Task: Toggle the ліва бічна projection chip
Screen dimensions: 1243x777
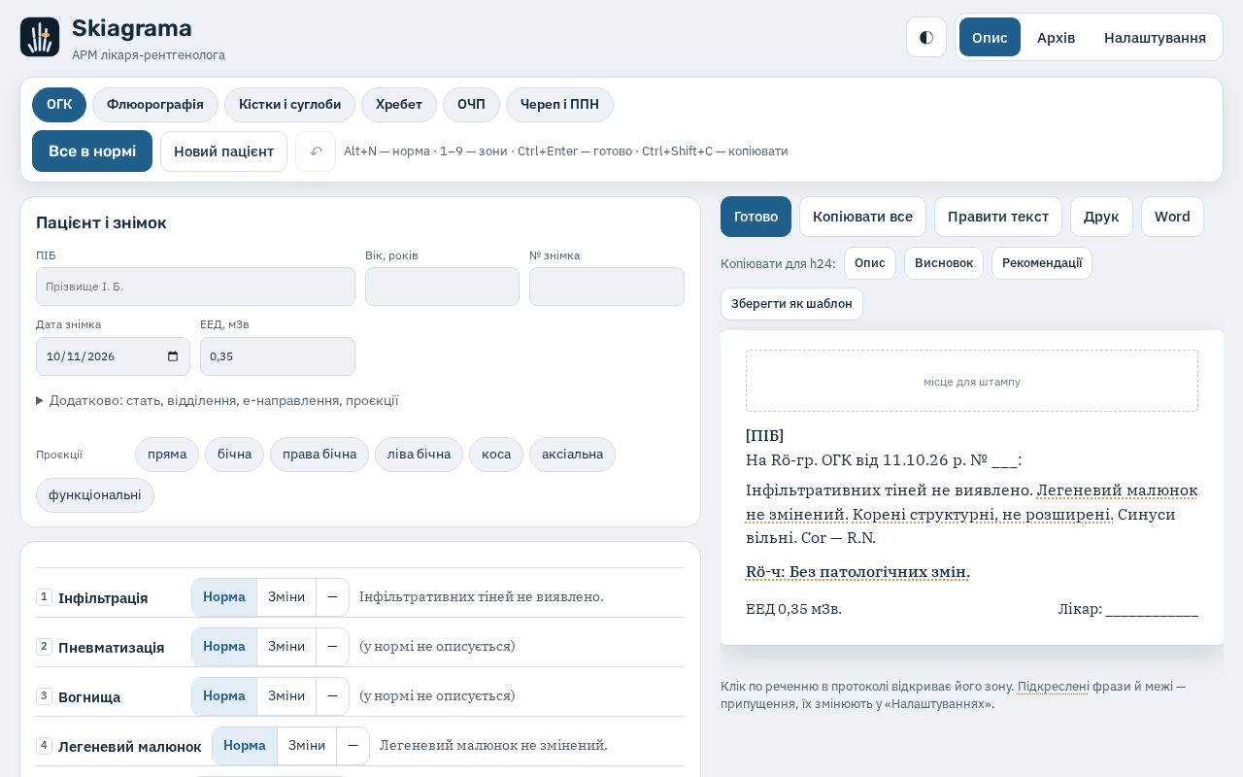Action: click(x=419, y=455)
